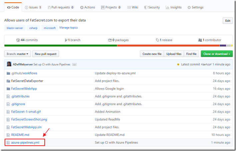
Task: Select the microsoft topic tag
Action: tap(50, 28)
